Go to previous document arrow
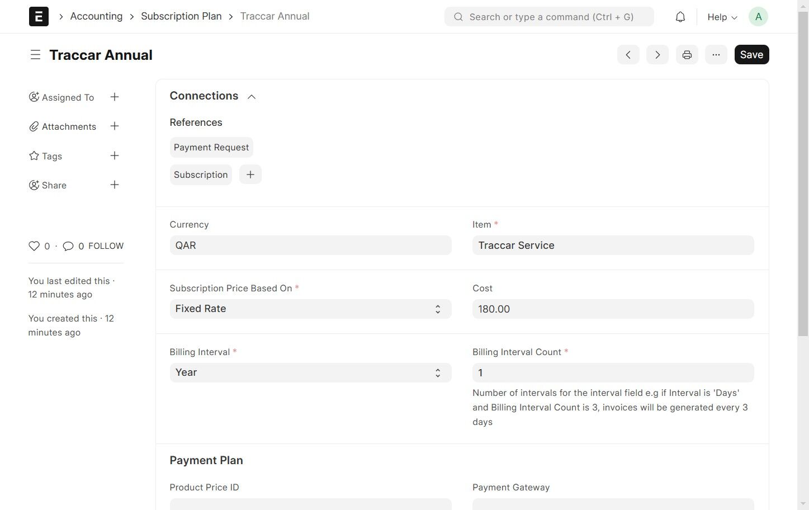Screen dimensions: 809x510 [628, 55]
